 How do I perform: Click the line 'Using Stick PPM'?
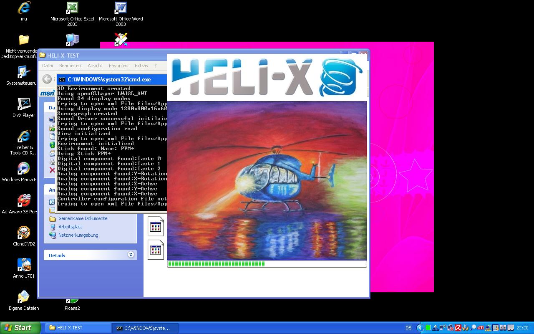tap(84, 154)
